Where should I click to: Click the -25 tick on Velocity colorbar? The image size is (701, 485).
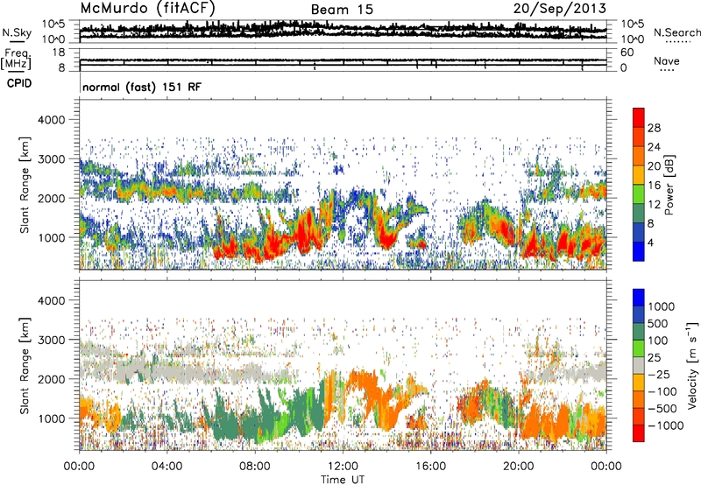(660, 375)
